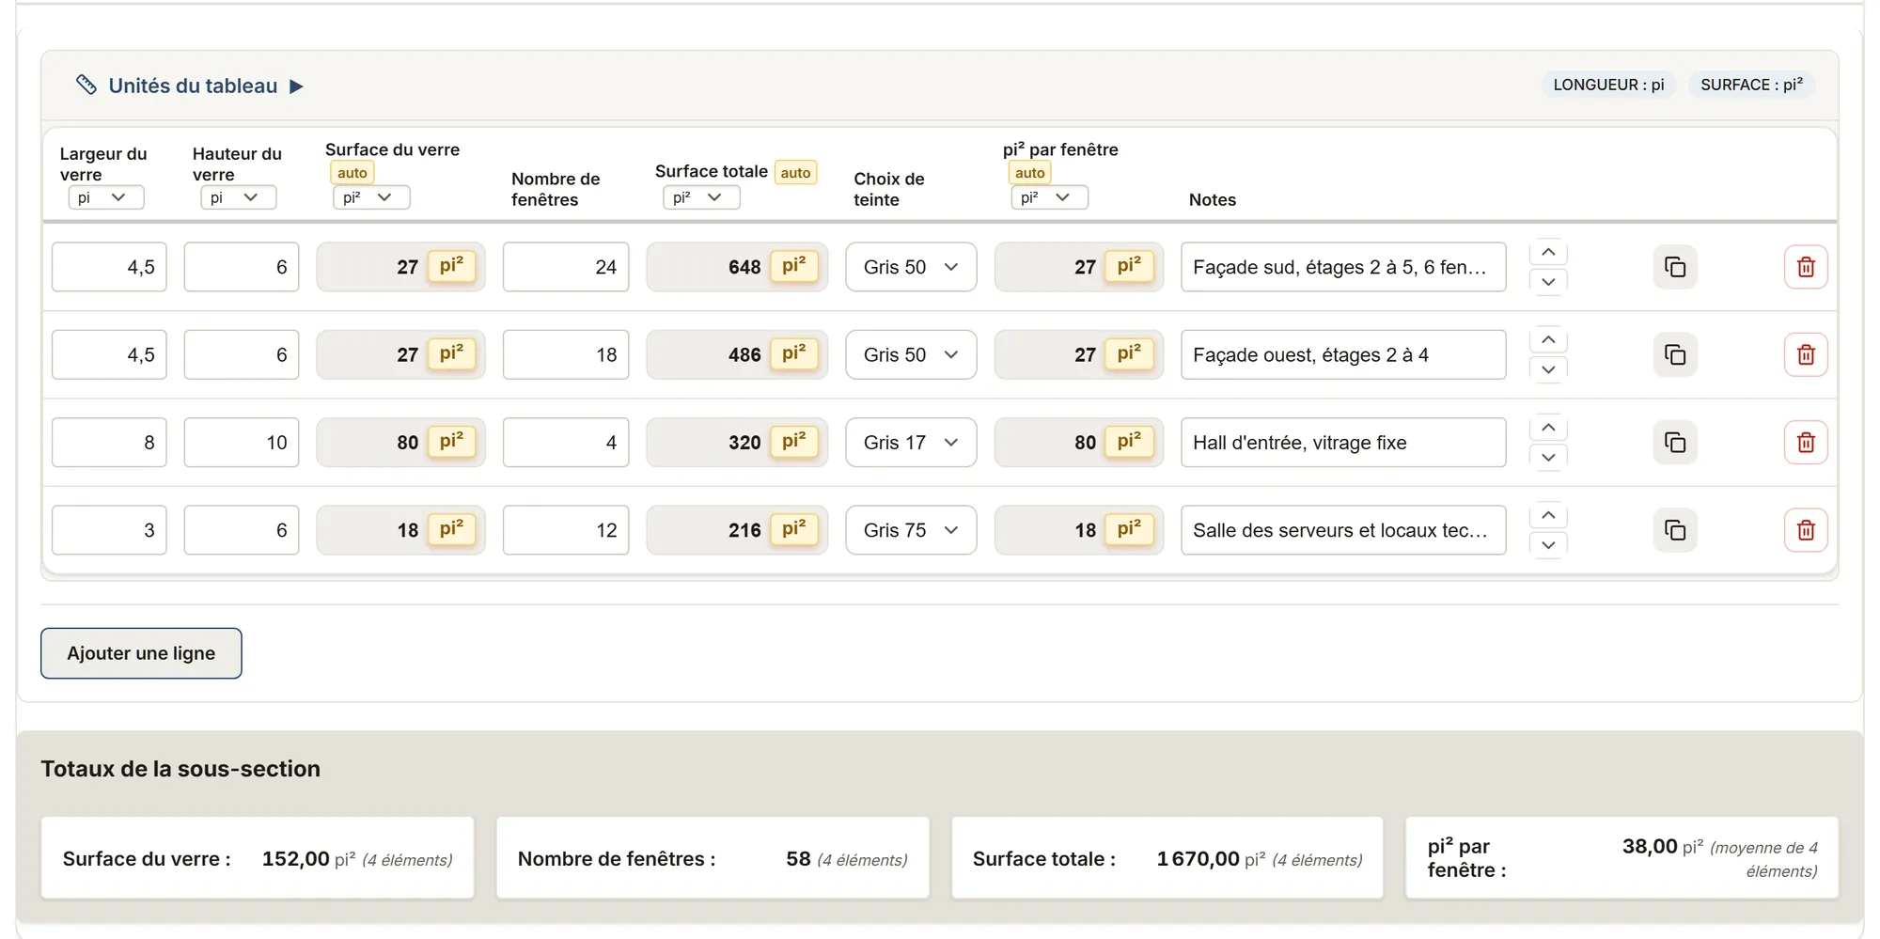This screenshot has width=1880, height=939.
Task: Open tint dropdown in Façade ouest row
Action: pyautogui.click(x=911, y=354)
